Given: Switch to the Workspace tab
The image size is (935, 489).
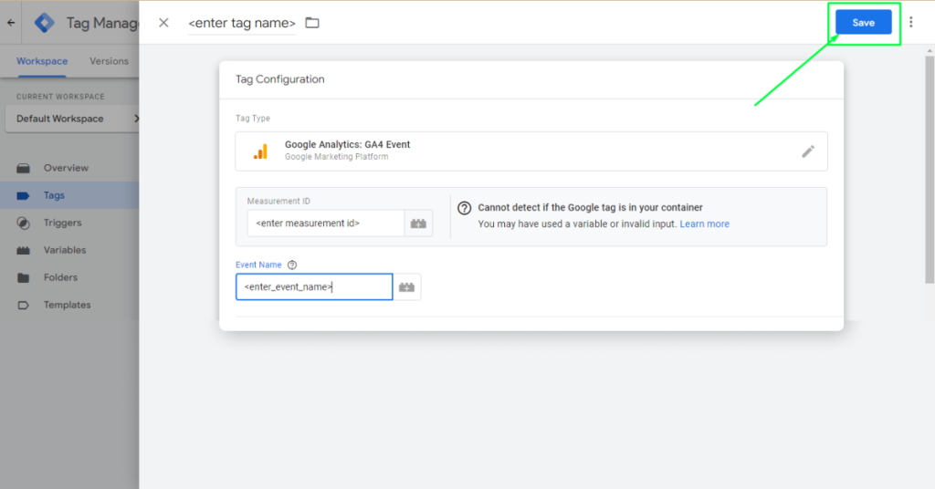Looking at the screenshot, I should click(x=42, y=61).
